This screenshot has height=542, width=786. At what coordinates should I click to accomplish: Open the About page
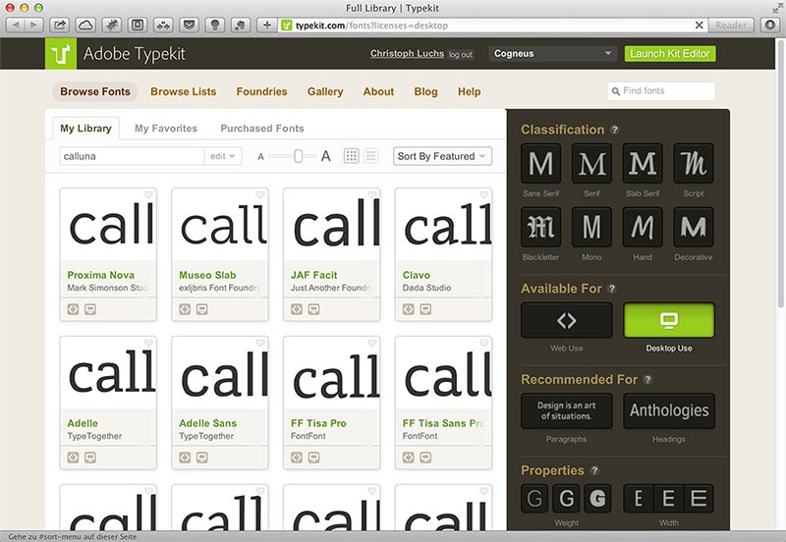click(x=378, y=91)
